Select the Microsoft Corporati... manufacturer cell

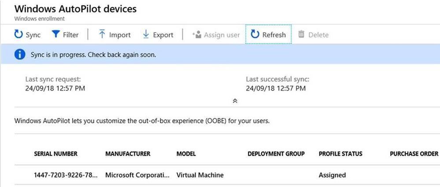(138, 175)
